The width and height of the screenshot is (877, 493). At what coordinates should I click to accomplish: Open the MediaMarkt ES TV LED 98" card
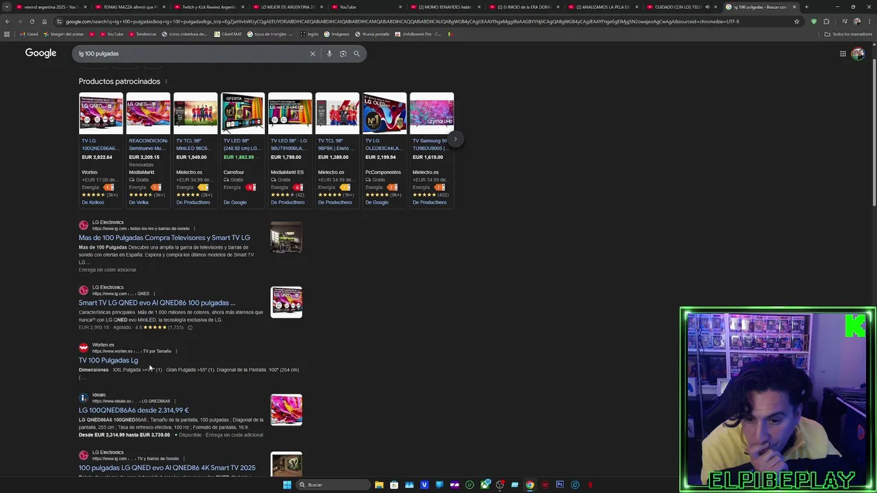tap(290, 149)
